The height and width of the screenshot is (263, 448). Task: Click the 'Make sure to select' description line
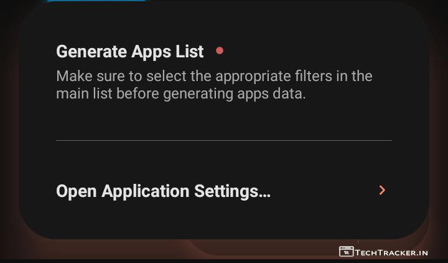pyautogui.click(x=213, y=77)
